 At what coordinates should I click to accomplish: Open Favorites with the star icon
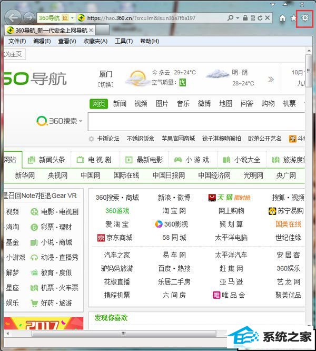click(x=293, y=18)
